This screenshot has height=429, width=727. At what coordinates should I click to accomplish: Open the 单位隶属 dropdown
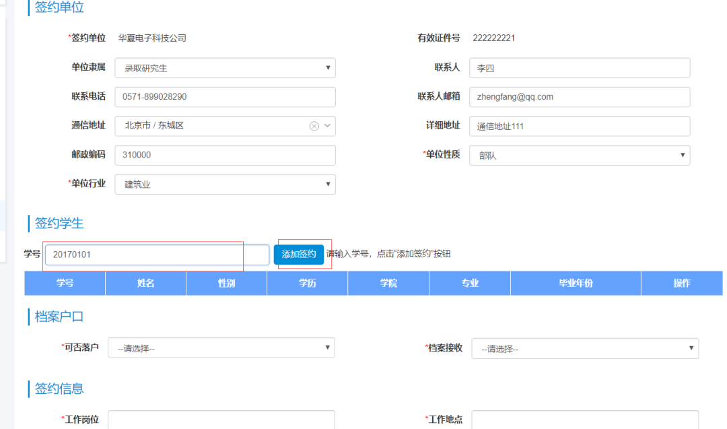coord(225,68)
